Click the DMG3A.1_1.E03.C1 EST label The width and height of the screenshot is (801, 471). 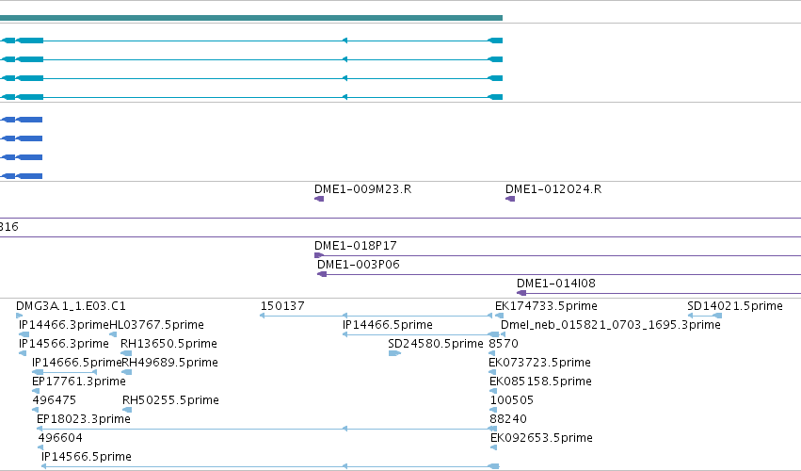click(x=71, y=306)
